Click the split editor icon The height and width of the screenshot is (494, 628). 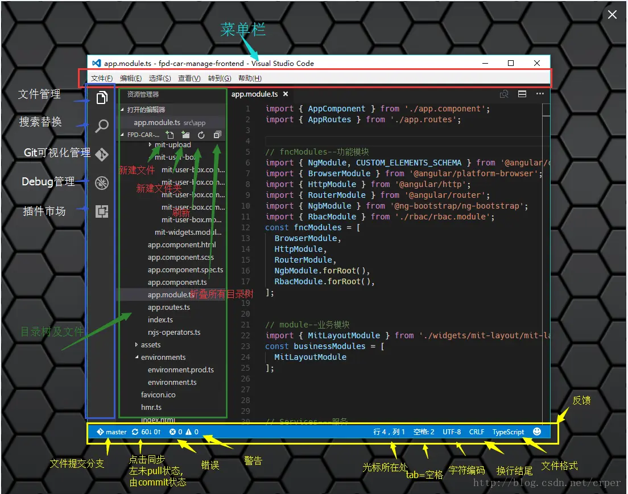click(x=522, y=94)
